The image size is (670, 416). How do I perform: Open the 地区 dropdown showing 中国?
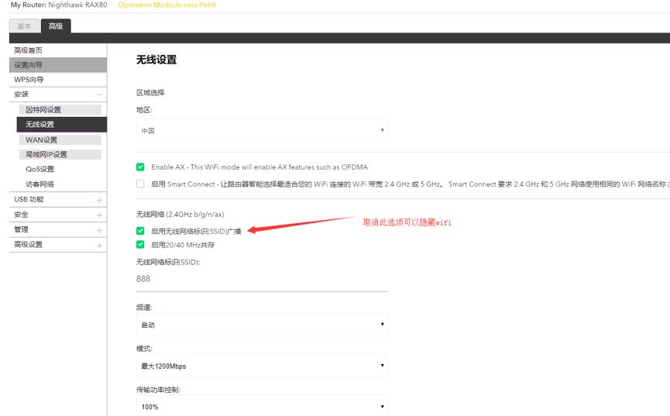click(x=262, y=130)
